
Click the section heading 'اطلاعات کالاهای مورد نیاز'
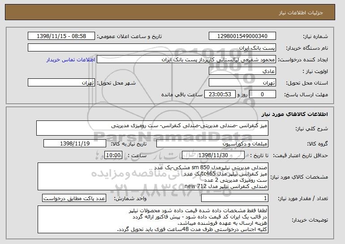point(295,114)
